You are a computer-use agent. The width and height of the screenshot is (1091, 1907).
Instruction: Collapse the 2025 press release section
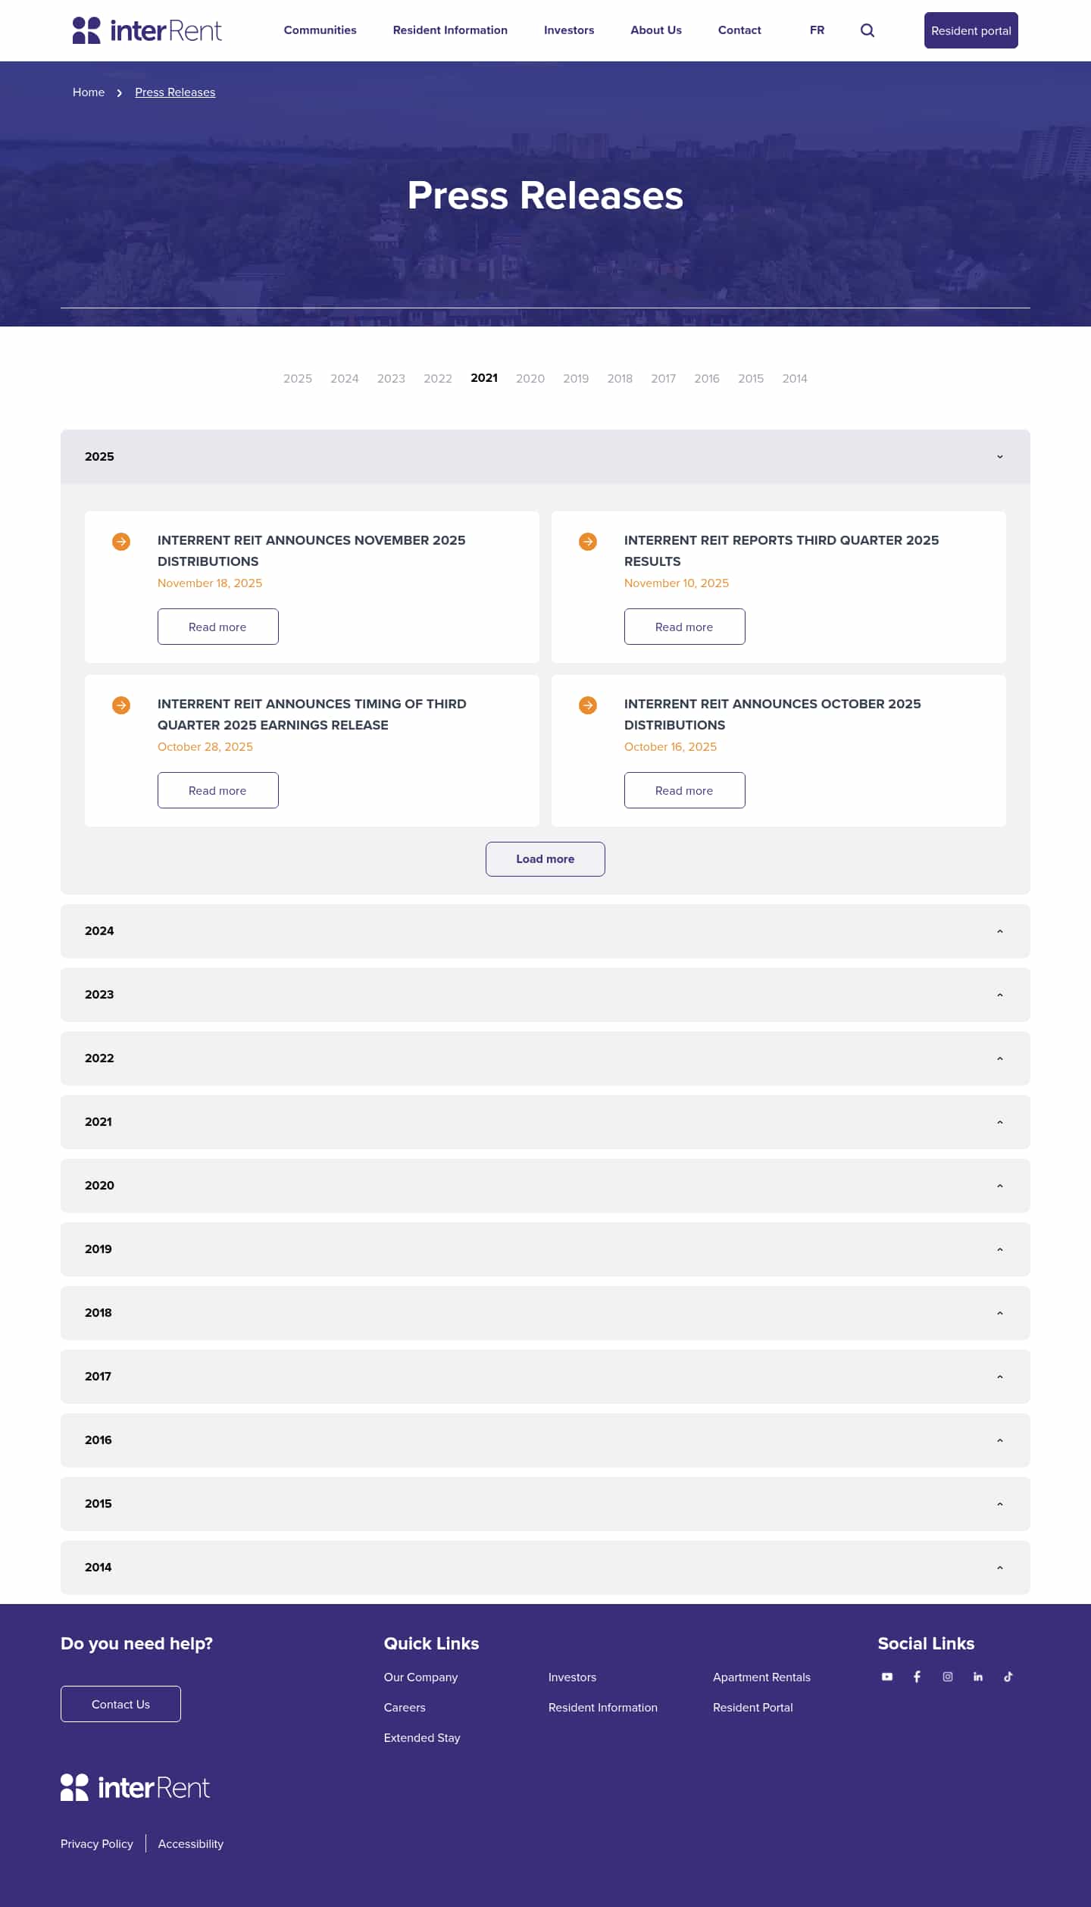tap(999, 457)
